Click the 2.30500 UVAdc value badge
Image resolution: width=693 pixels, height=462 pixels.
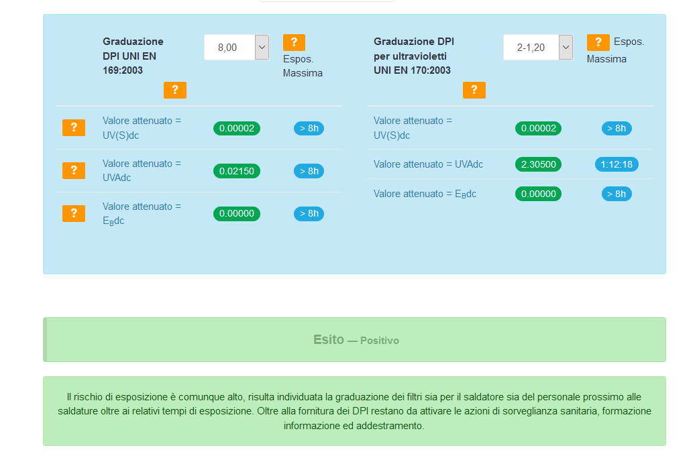(538, 164)
